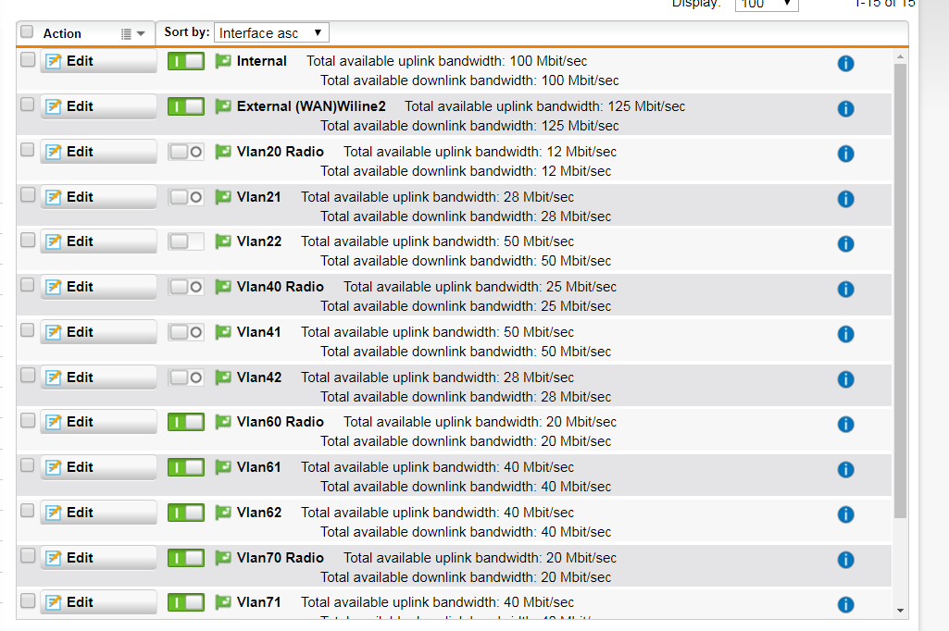The height and width of the screenshot is (631, 949).
Task: Click Edit on the Vlan62 row
Action: tap(99, 513)
